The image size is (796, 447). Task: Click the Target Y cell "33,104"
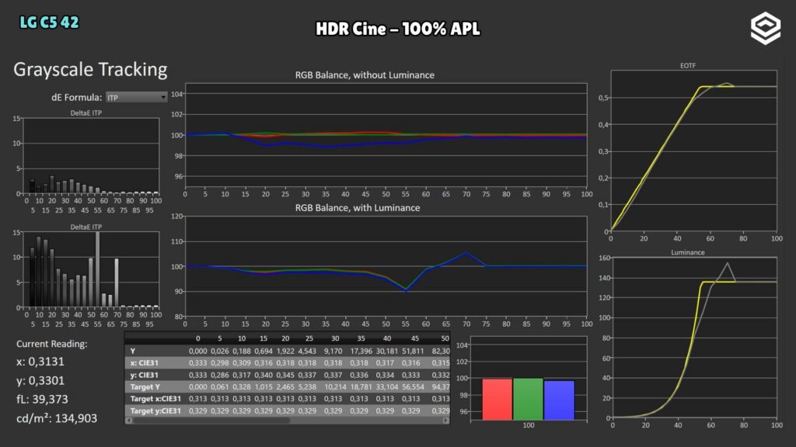tap(387, 386)
